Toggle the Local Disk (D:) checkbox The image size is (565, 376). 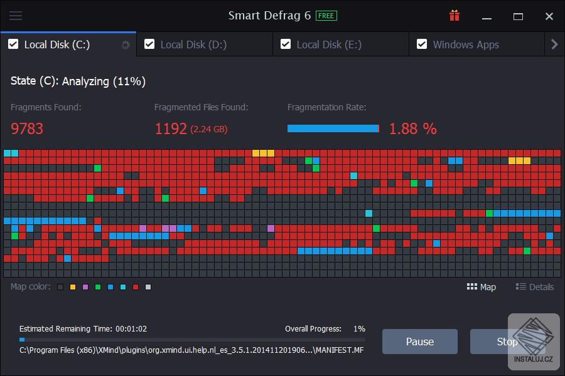coord(149,44)
